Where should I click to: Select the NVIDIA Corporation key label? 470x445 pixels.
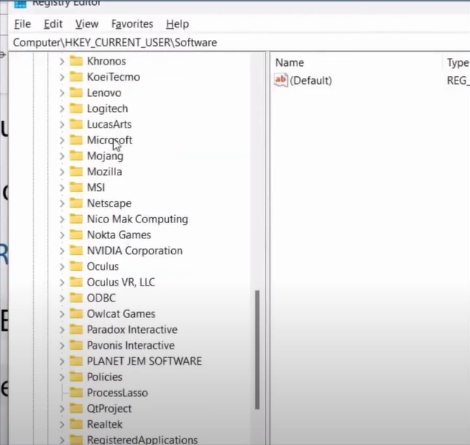[x=135, y=251]
